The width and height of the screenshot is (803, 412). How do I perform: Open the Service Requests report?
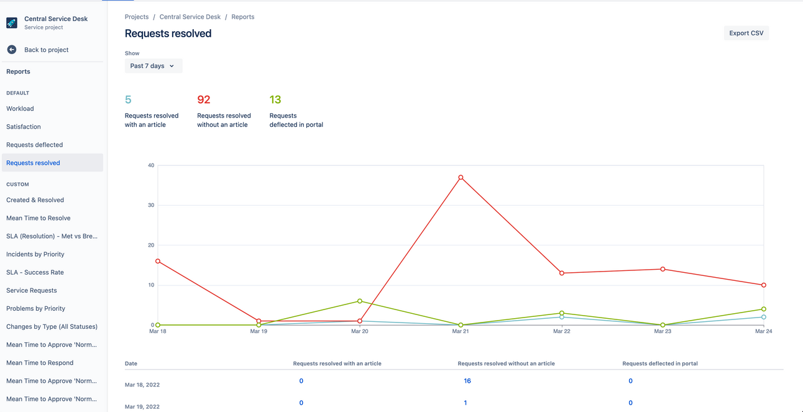click(x=32, y=290)
